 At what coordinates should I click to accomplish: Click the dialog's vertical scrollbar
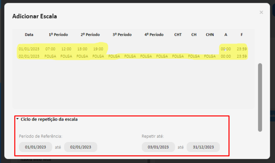click(259, 96)
